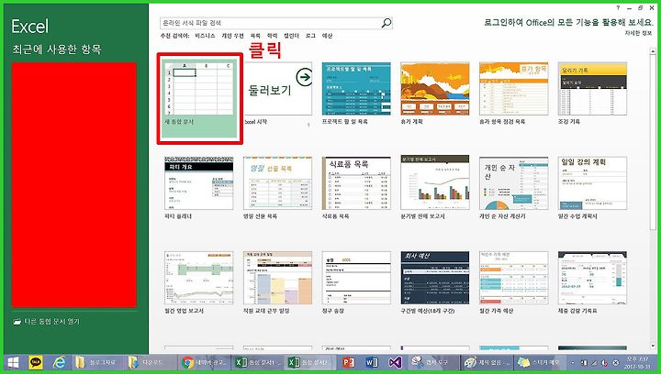Select the 조깅 기록 template
The width and height of the screenshot is (661, 374).
click(x=592, y=89)
